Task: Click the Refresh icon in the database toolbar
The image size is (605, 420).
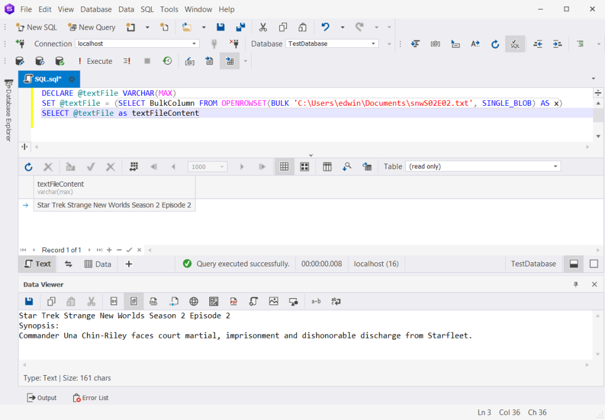Action: [x=495, y=44]
